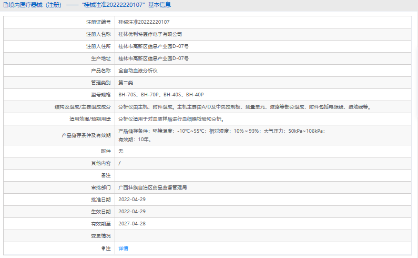Click the bulb icon next to 注

tap(103, 249)
